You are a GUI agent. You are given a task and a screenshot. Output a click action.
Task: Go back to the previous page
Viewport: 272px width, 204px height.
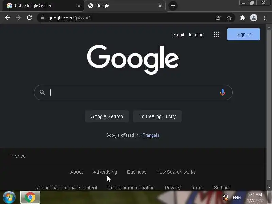coord(7,18)
